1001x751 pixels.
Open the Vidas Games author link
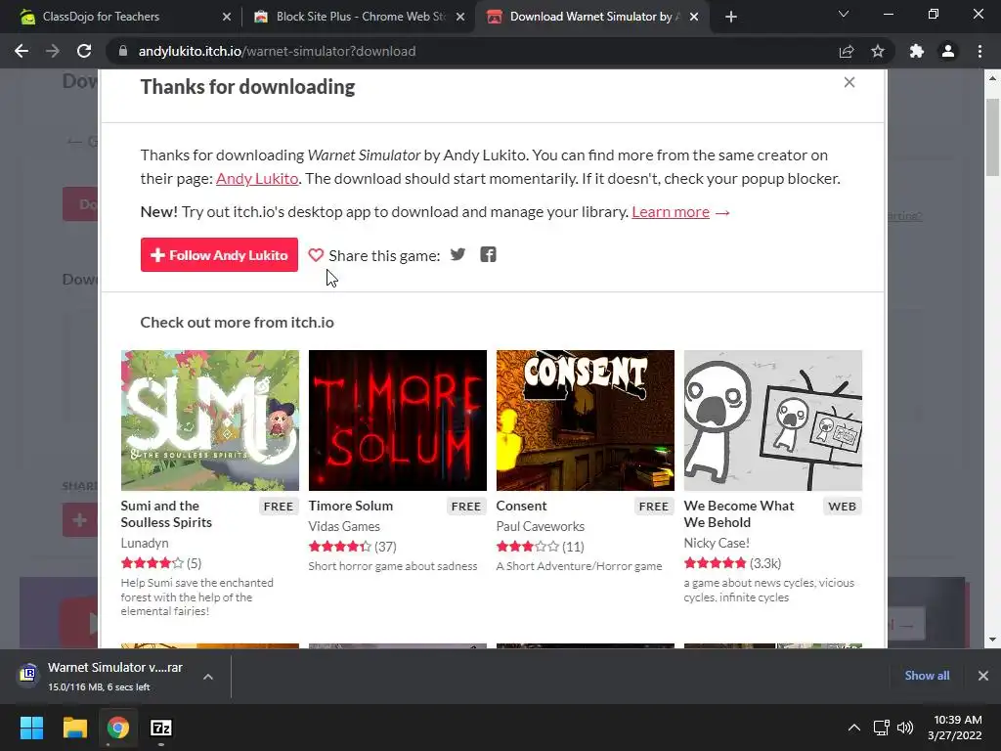coord(344,526)
